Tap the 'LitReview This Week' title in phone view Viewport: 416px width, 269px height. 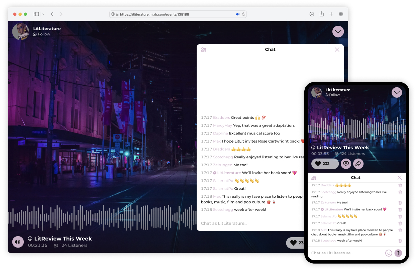click(x=343, y=148)
